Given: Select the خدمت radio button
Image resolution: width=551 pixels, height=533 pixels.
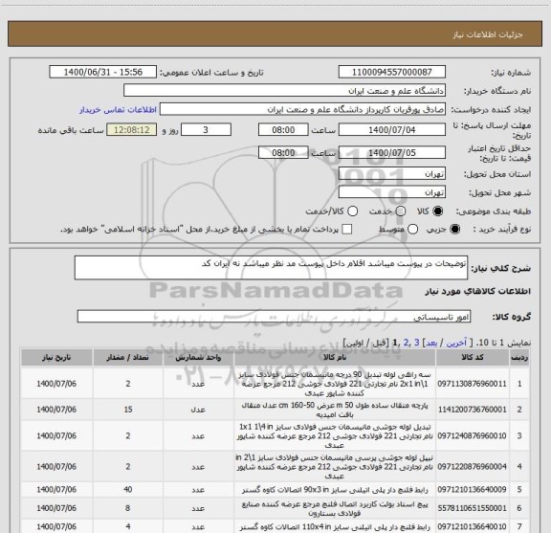Looking at the screenshot, I should point(401,211).
